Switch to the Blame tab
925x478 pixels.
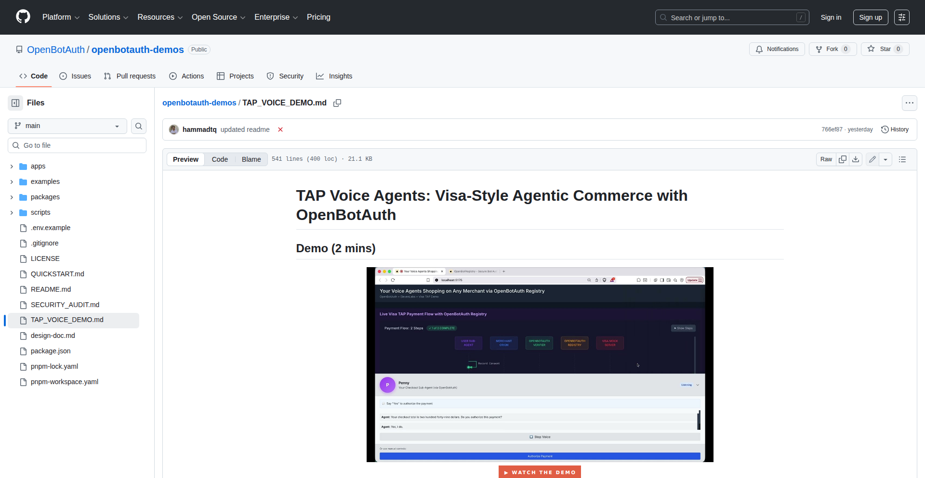pos(251,159)
